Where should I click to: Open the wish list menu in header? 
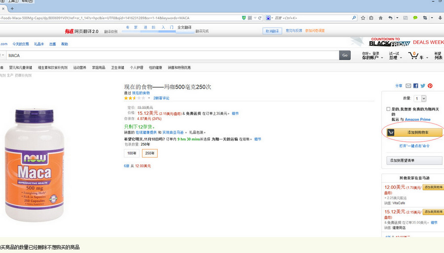tap(439, 56)
